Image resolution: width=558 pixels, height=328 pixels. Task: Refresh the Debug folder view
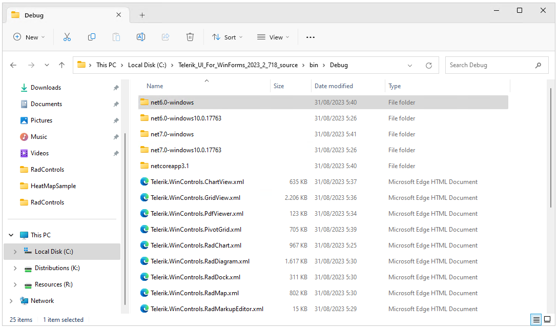(x=429, y=66)
